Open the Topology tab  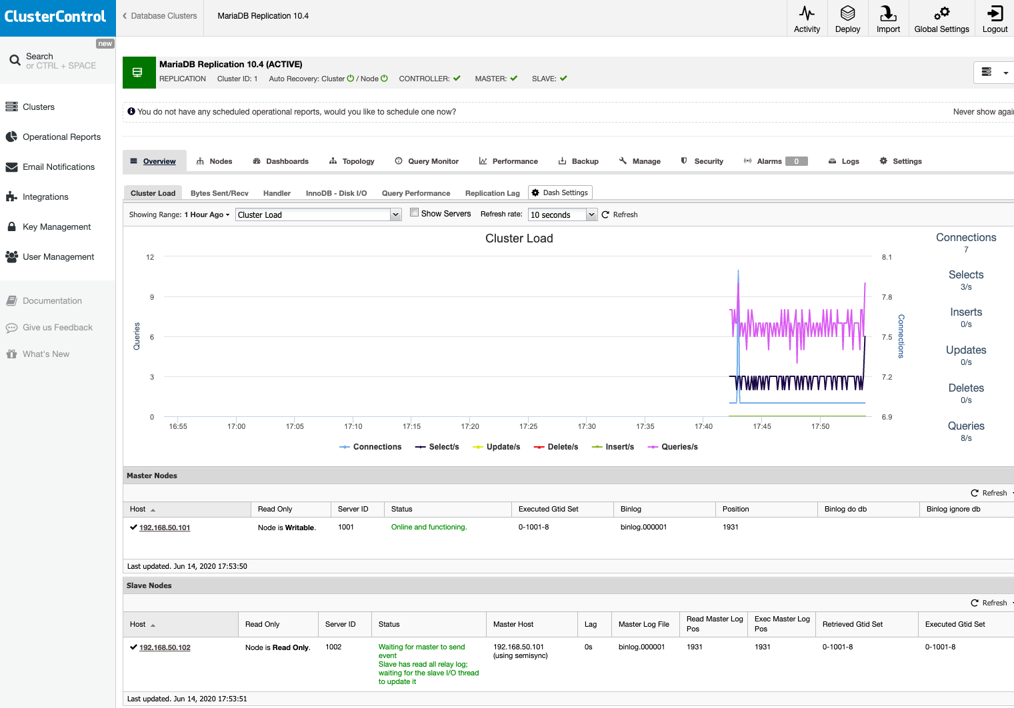[351, 161]
